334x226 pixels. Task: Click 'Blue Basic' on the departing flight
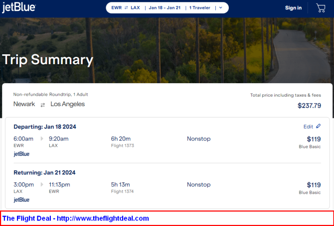point(310,147)
